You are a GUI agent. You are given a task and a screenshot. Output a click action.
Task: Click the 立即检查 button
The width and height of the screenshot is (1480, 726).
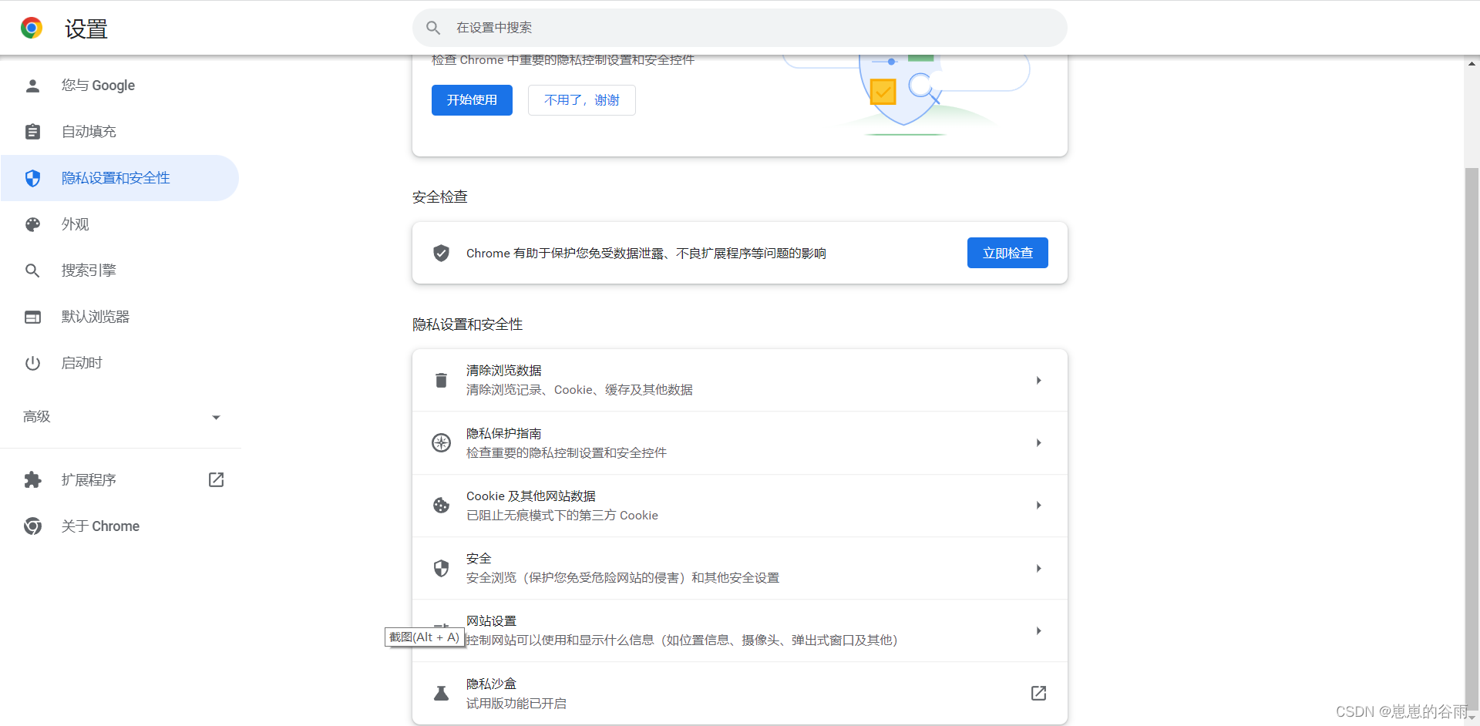tap(1007, 253)
